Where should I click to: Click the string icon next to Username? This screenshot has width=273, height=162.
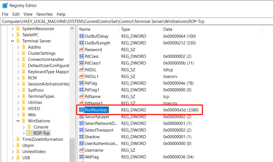pos(81,150)
